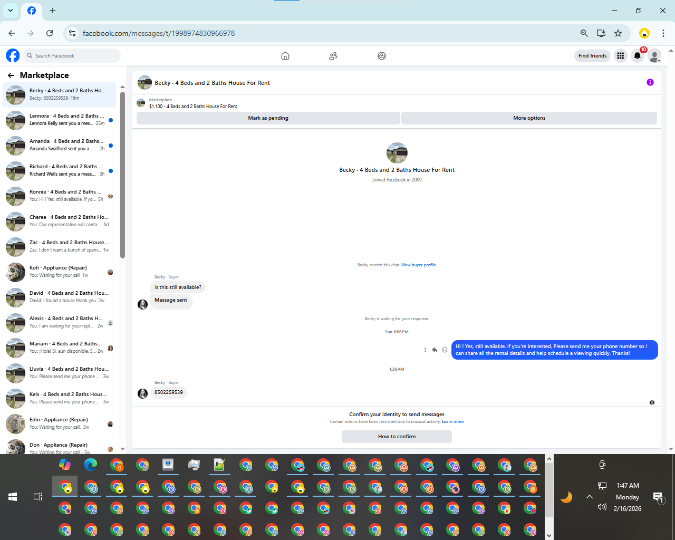Open the Facebook menu grid icon
Image resolution: width=675 pixels, height=540 pixels.
621,56
